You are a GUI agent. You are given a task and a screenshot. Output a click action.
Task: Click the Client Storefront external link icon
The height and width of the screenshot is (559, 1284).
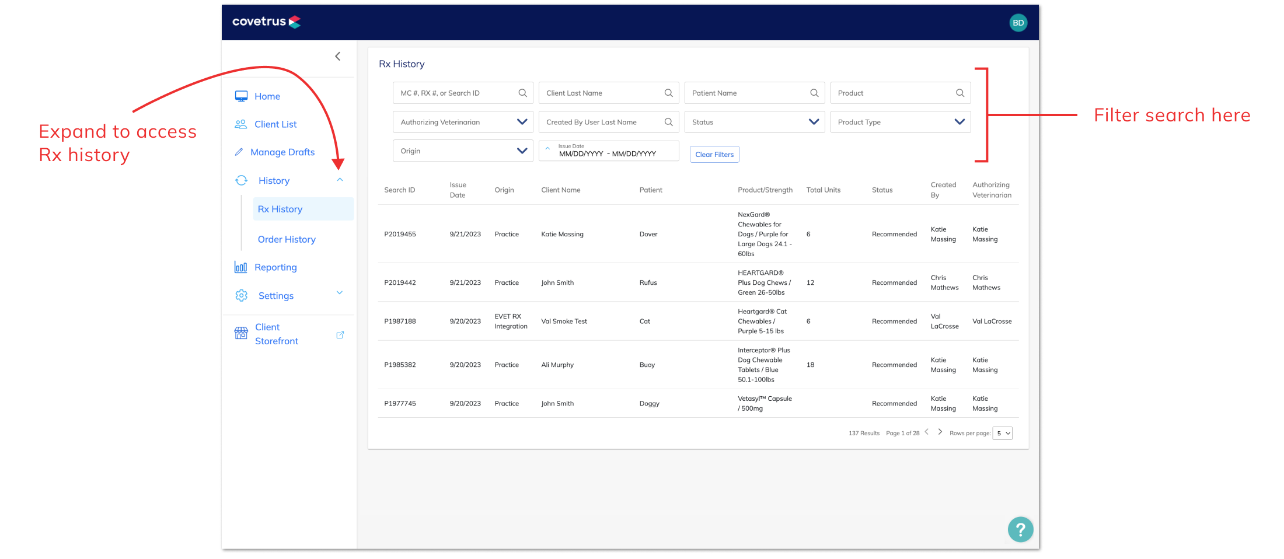tap(340, 335)
